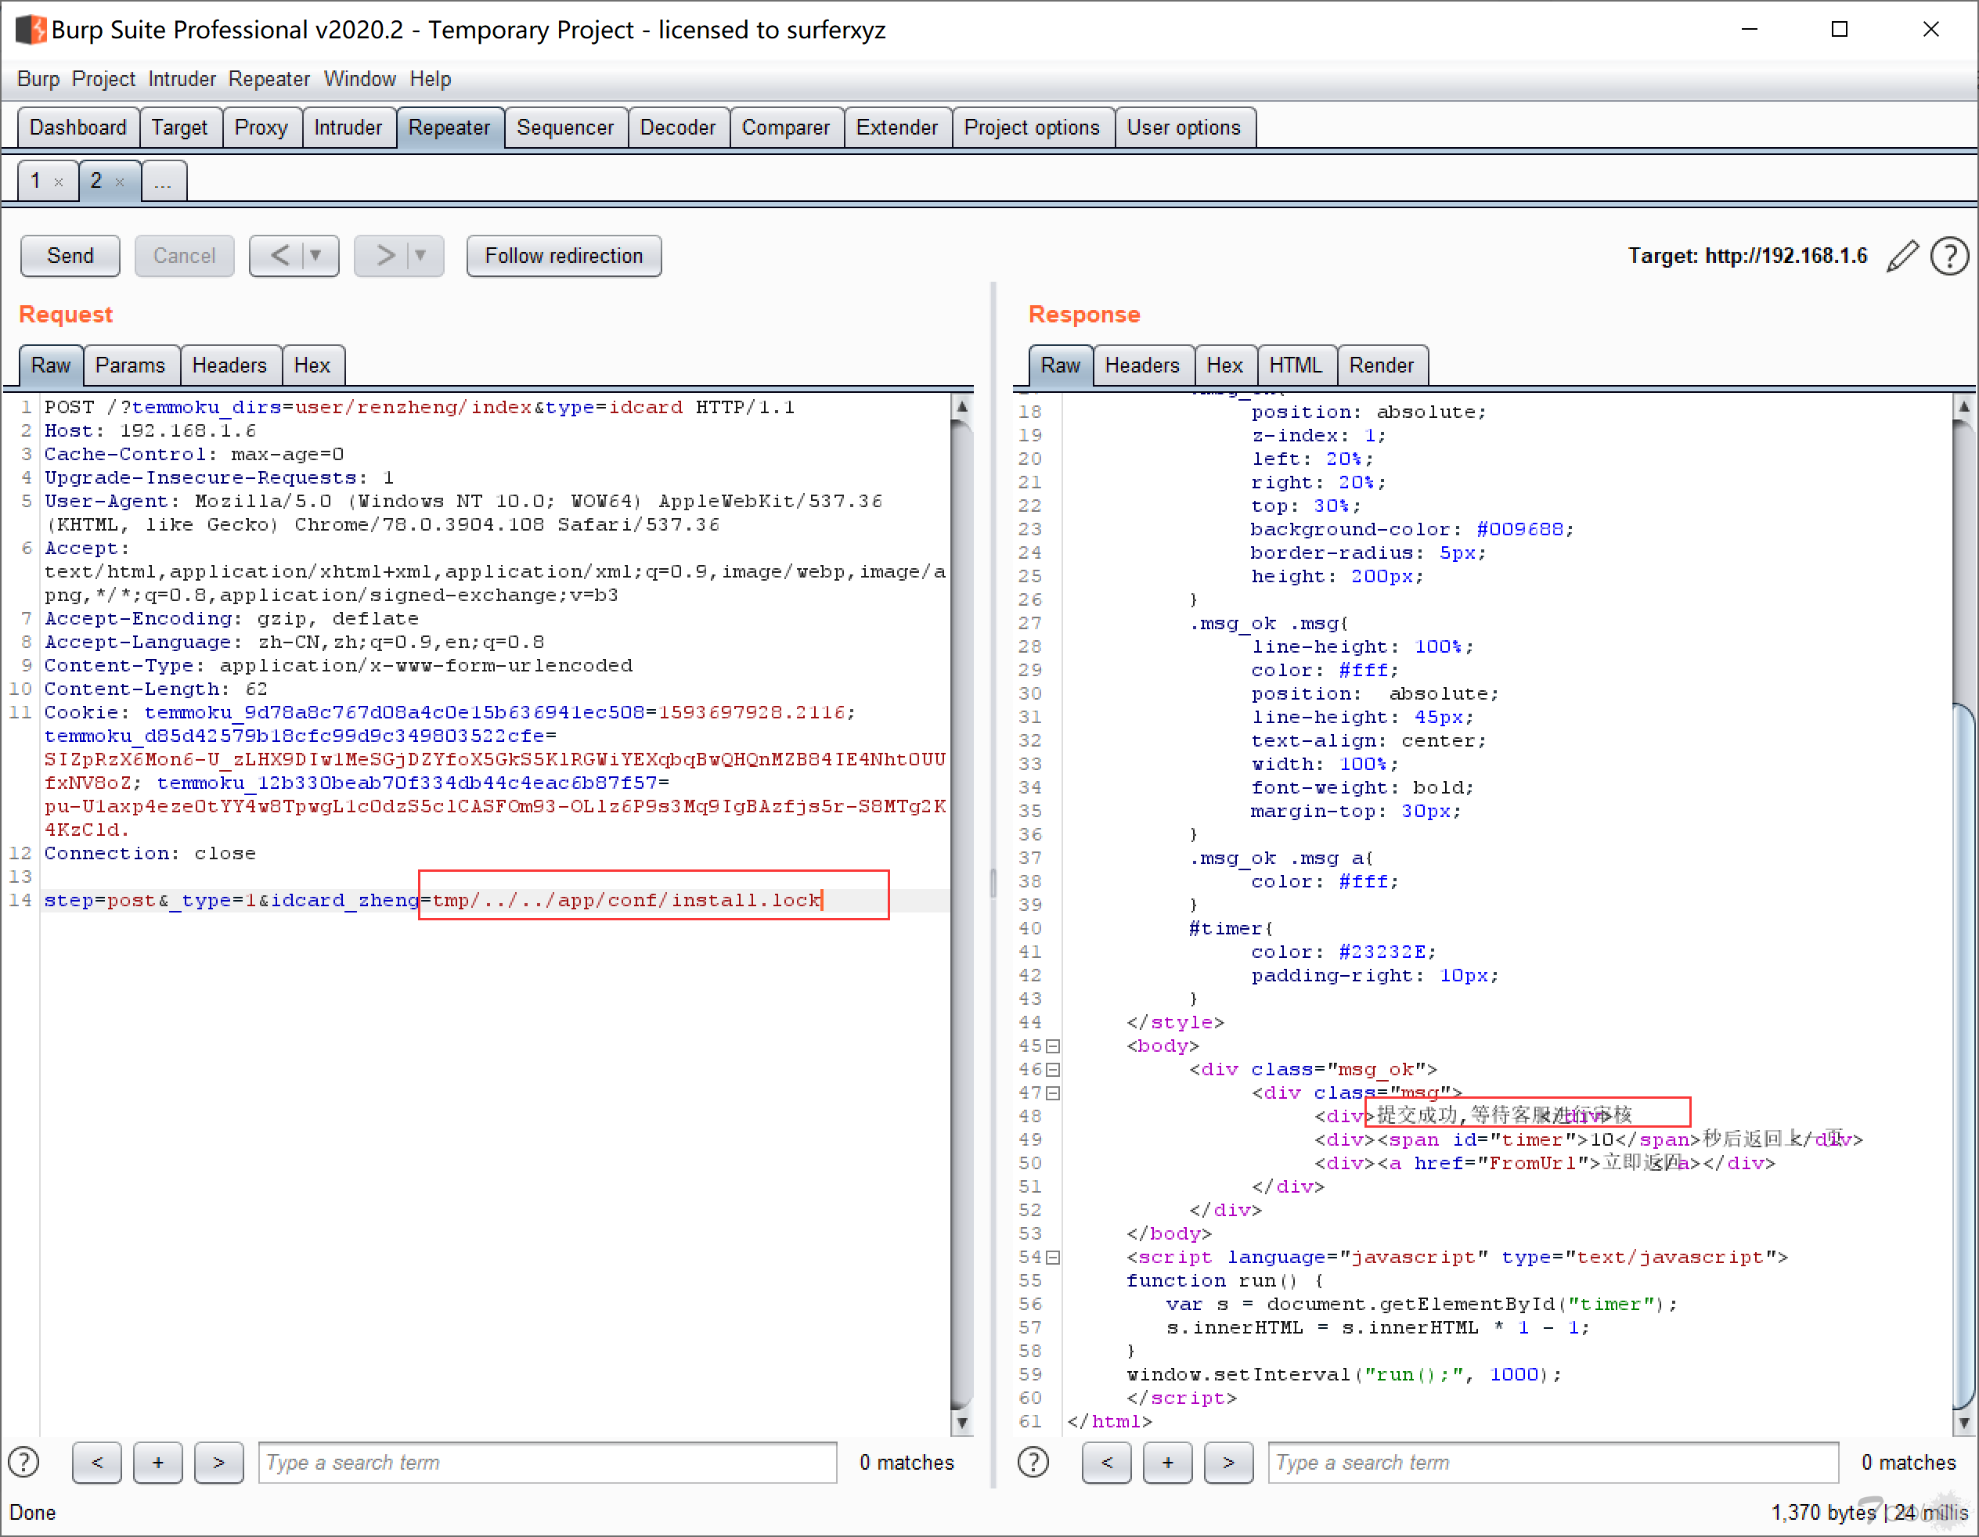Send the request
1979x1537 pixels.
click(70, 257)
